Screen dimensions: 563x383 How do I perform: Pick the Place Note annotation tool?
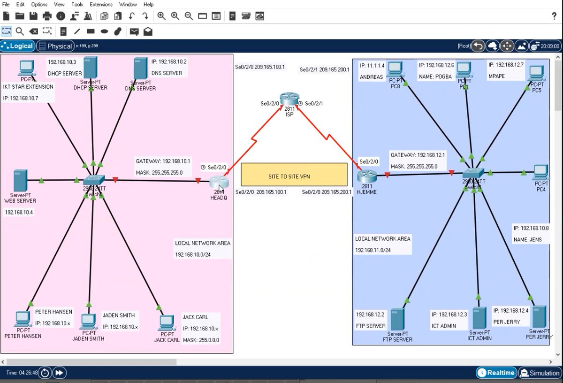click(63, 31)
